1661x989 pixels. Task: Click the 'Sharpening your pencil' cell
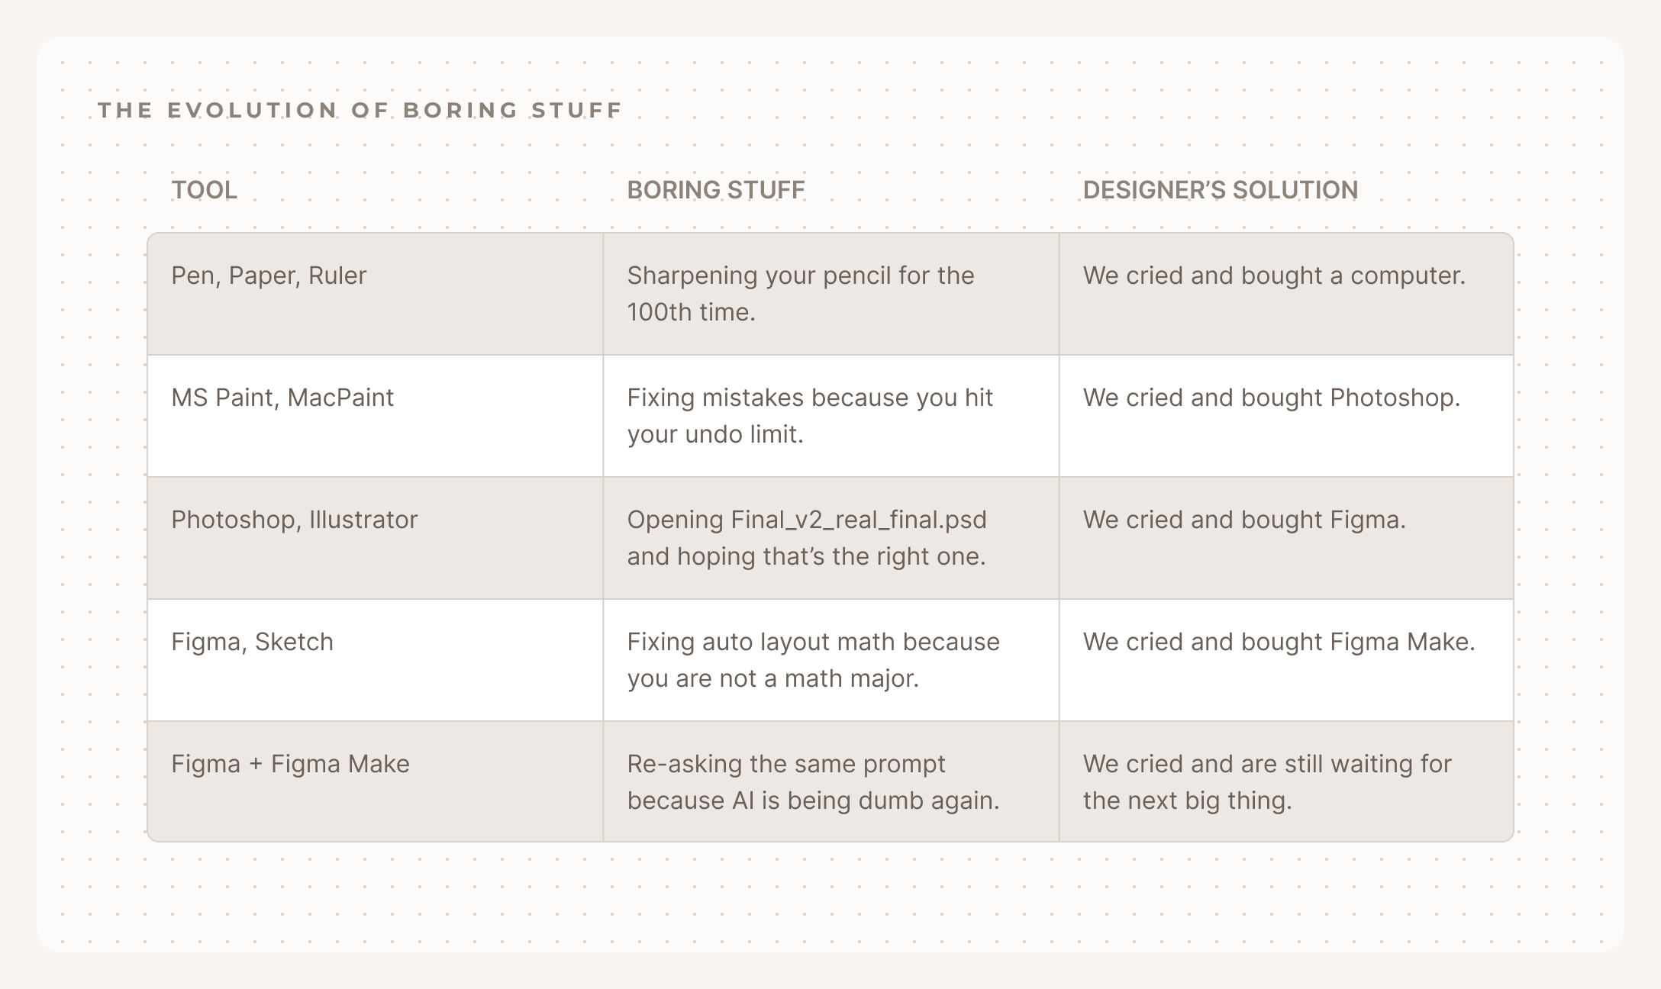(800, 294)
